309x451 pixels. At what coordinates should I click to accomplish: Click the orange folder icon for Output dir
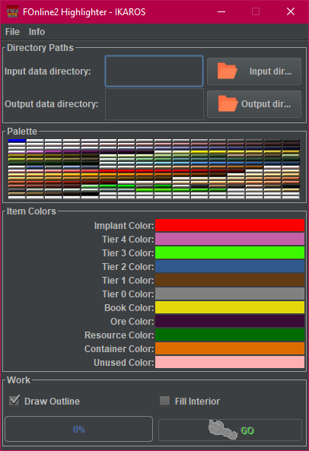coord(228,103)
